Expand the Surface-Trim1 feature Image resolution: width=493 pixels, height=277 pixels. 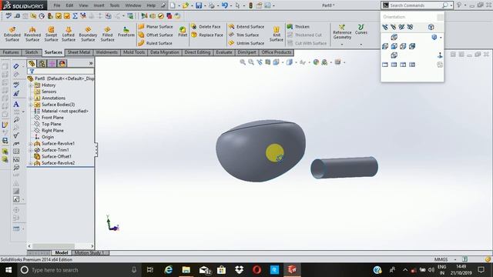31,151
